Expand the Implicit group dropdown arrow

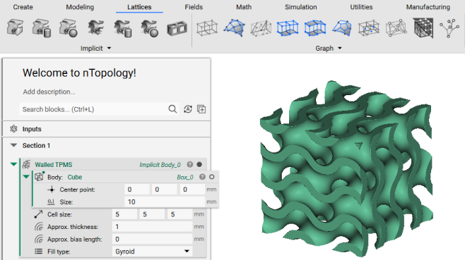click(x=109, y=48)
